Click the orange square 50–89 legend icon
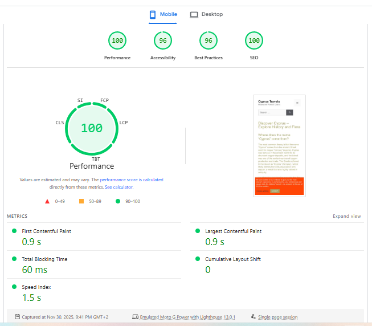Screen dimensions: 372x326 (81, 201)
